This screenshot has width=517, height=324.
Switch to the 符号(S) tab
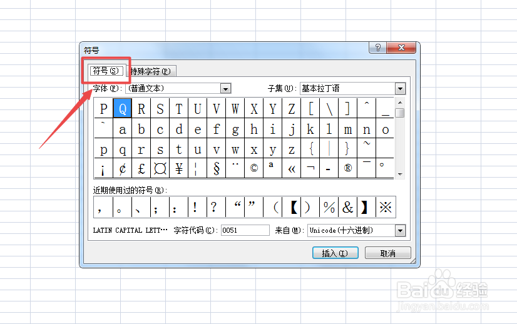[x=106, y=71]
